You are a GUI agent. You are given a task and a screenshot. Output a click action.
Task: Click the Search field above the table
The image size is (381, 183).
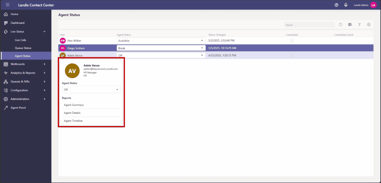[x=309, y=25]
